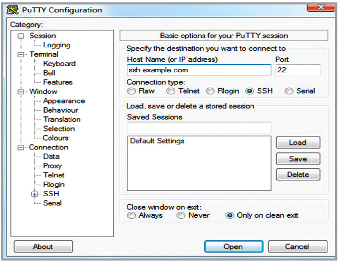Select the Appearance category
This screenshot has width=339, height=262.
64,101
